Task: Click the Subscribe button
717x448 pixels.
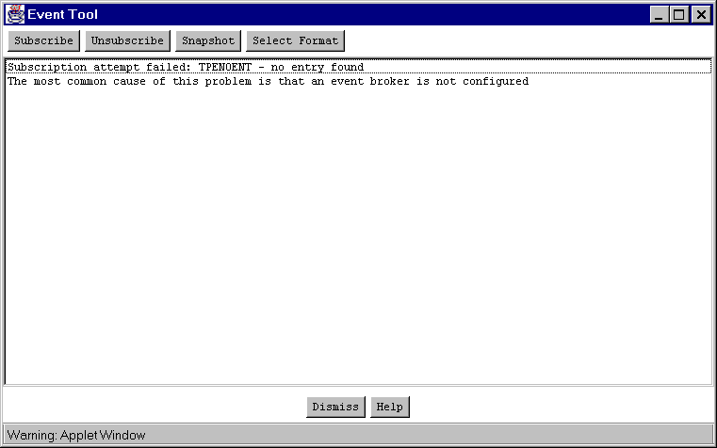Action: tap(43, 40)
